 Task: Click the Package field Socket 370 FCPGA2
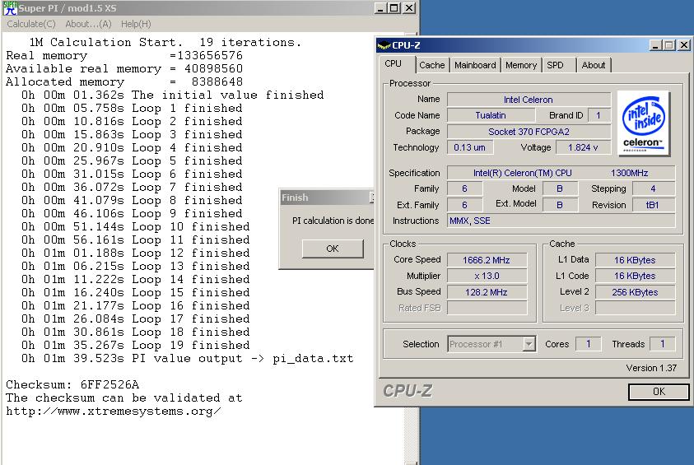[529, 132]
